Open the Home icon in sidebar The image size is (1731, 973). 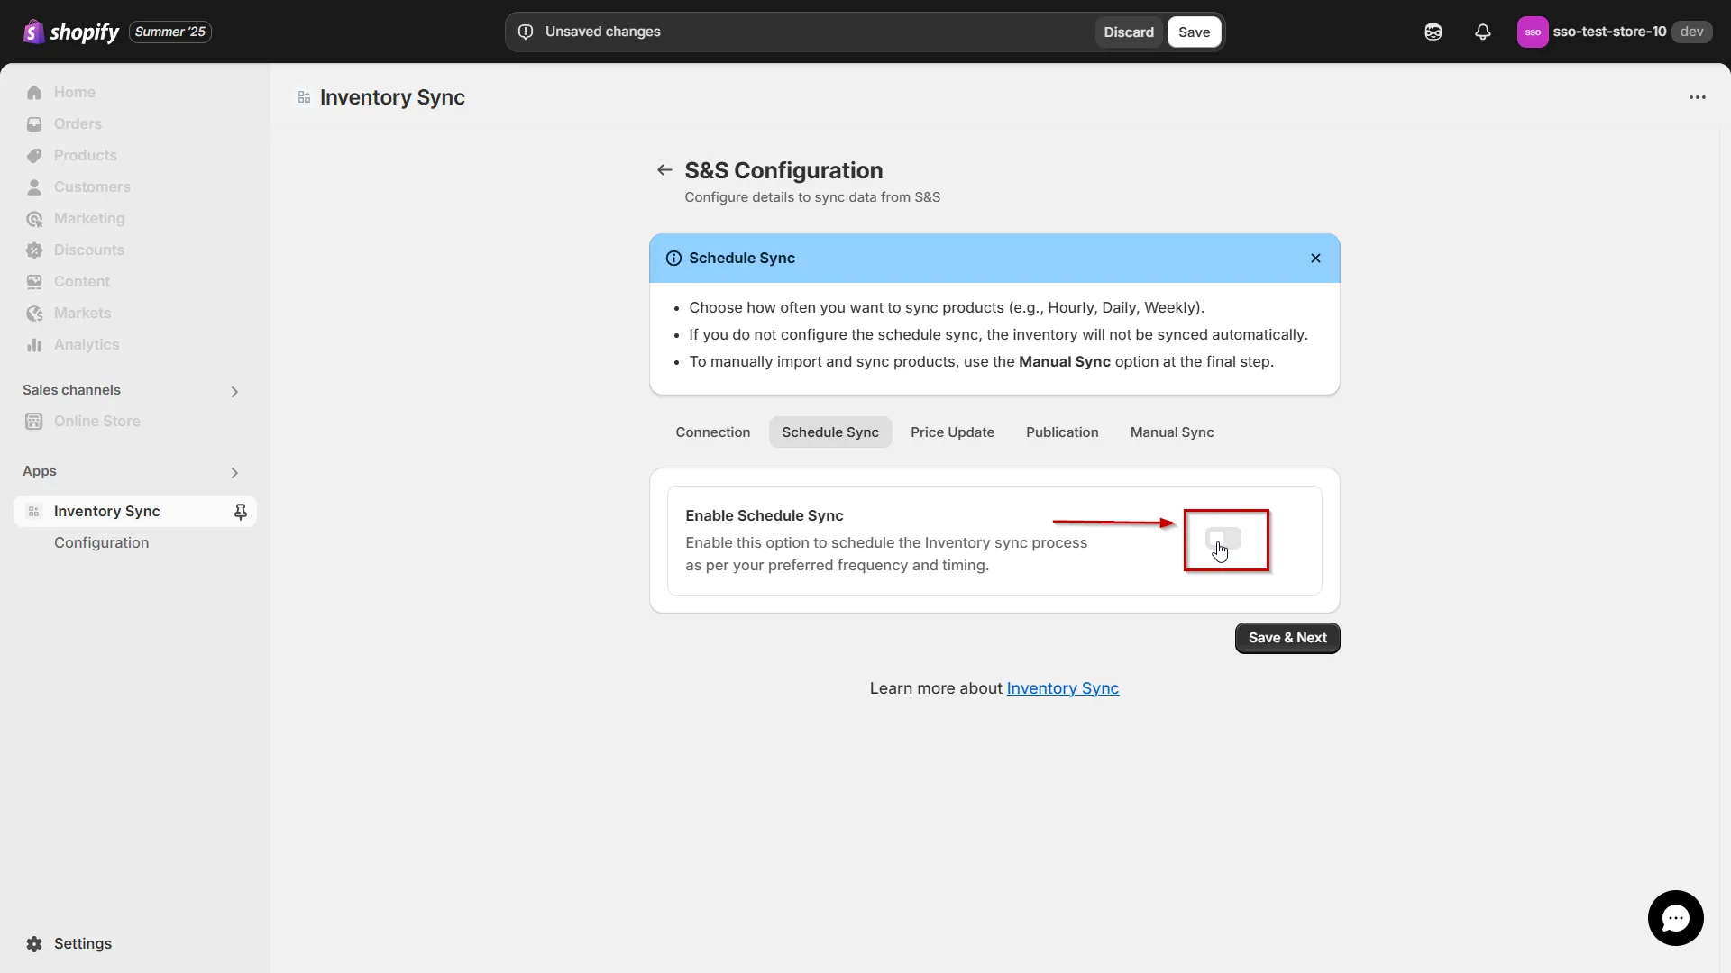click(x=34, y=93)
